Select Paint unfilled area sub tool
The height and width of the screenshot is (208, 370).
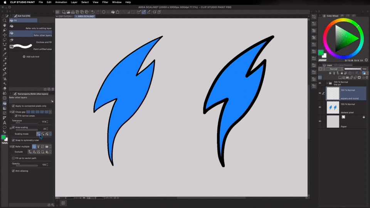click(x=30, y=47)
